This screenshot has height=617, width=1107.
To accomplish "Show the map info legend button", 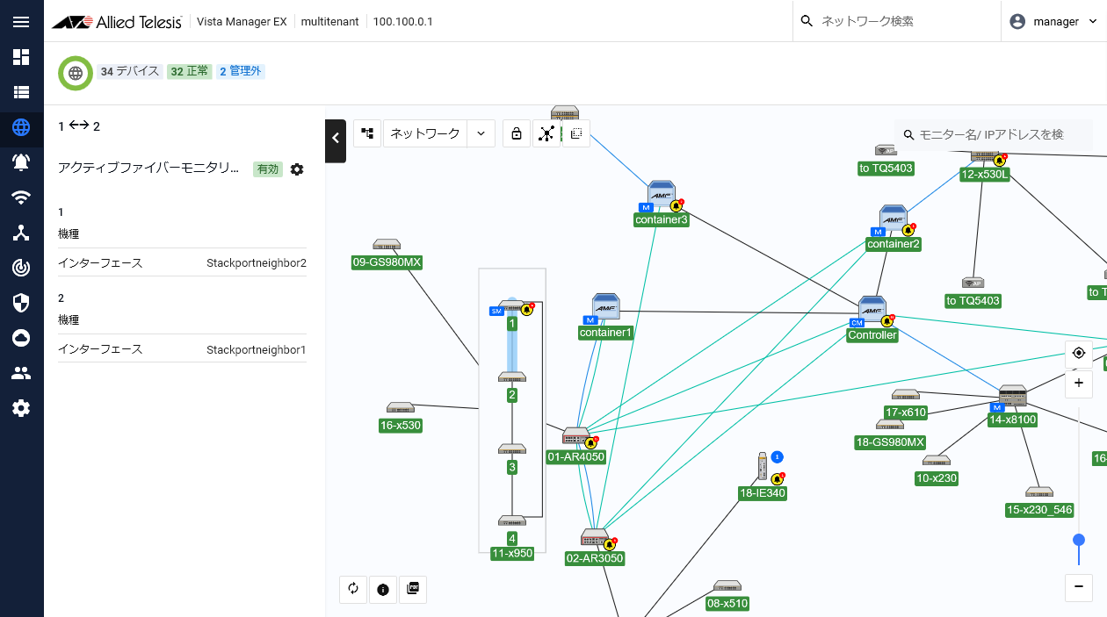I will click(x=383, y=589).
